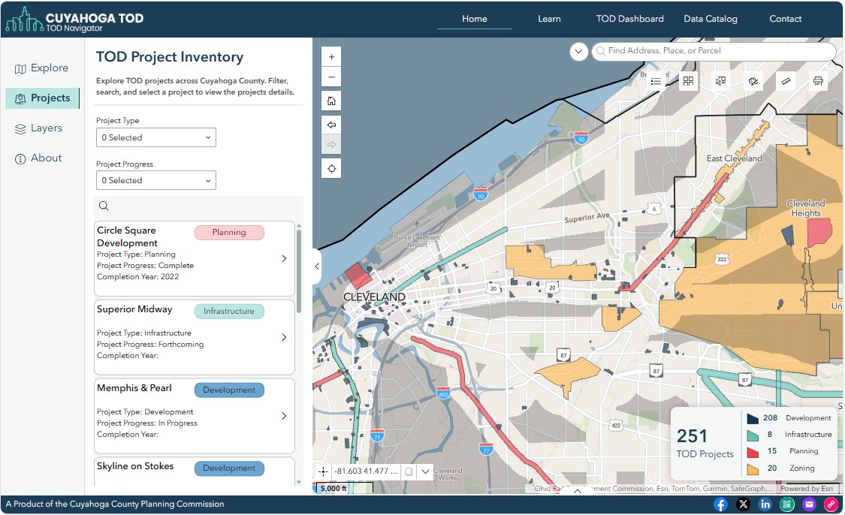The width and height of the screenshot is (845, 515).
Task: Click the project search magnifier icon
Action: coord(104,206)
